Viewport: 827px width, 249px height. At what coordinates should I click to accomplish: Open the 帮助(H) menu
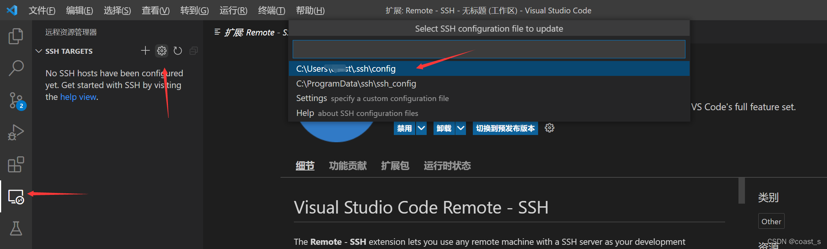click(310, 11)
